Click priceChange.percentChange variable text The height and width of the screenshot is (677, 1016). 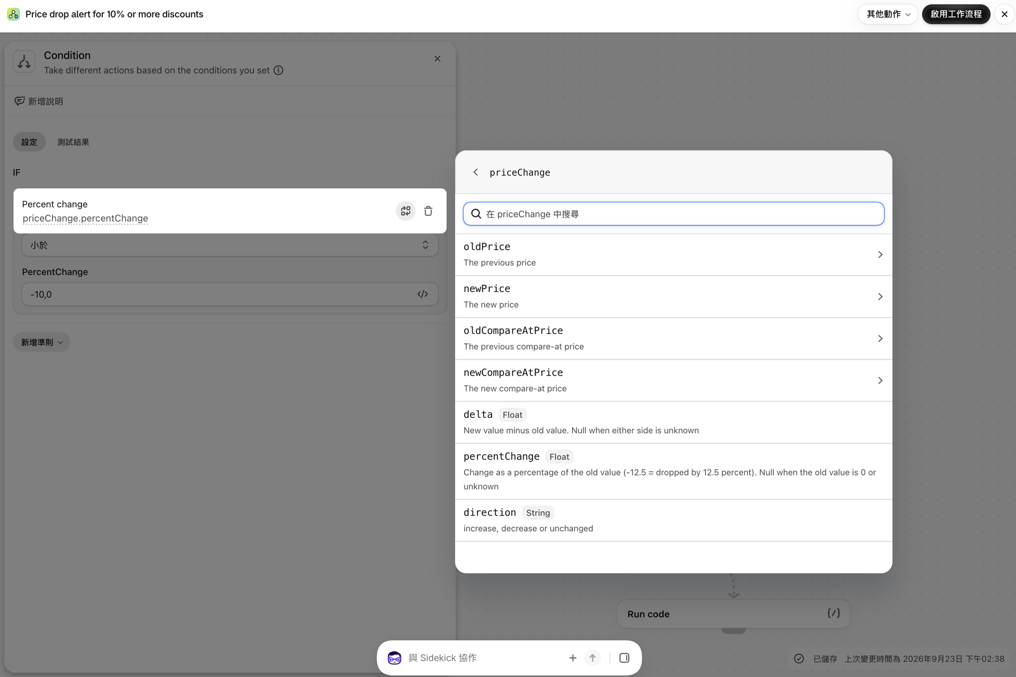pos(85,218)
